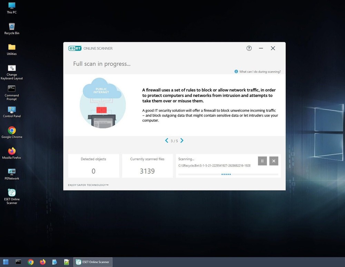Open the ESET help question mark icon
The height and width of the screenshot is (267, 345).
coord(249,48)
